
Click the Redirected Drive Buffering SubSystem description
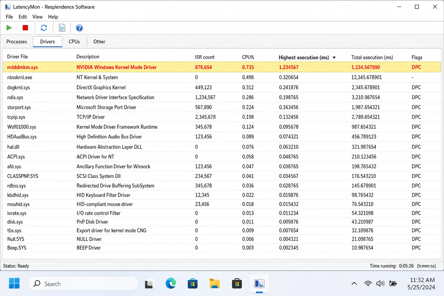tap(115, 185)
